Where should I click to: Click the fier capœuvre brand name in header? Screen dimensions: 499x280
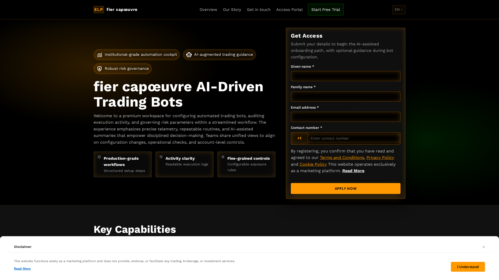click(x=122, y=10)
